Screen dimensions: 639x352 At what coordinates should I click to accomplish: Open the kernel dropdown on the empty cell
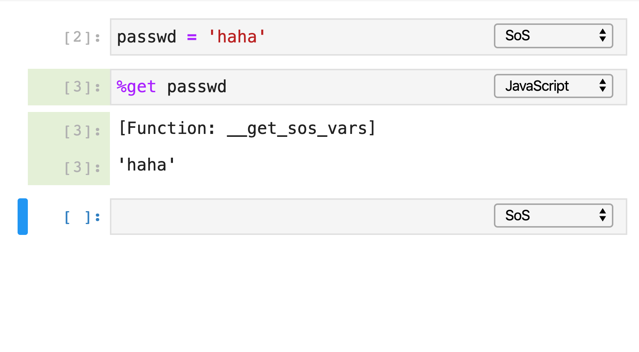(x=553, y=216)
